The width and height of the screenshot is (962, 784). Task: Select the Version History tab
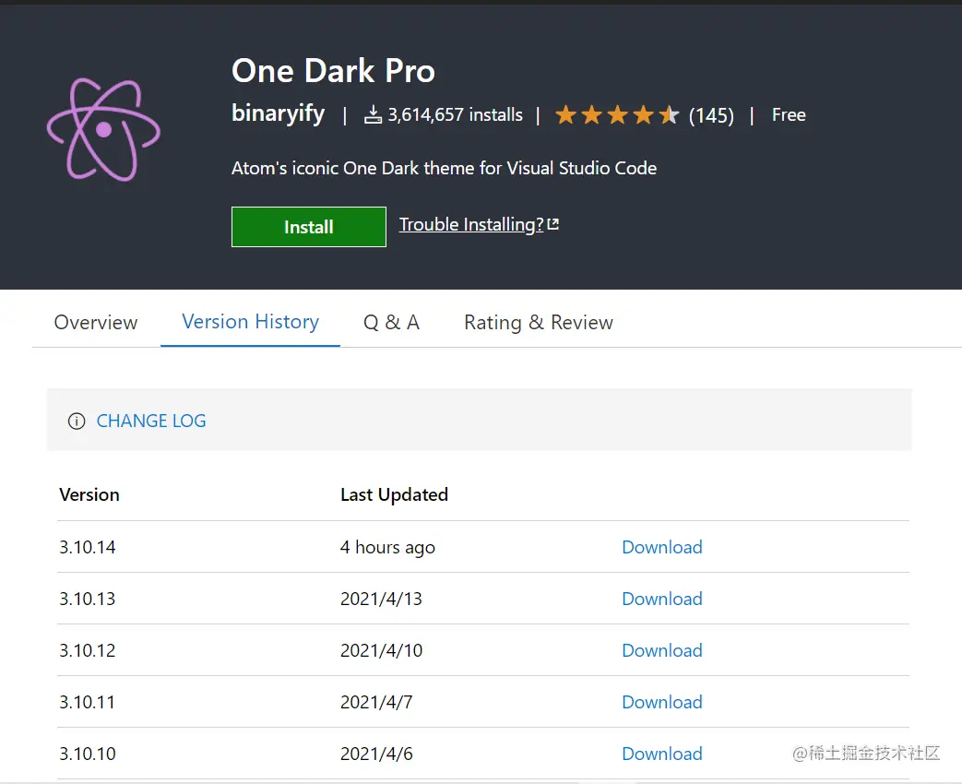[x=250, y=322]
